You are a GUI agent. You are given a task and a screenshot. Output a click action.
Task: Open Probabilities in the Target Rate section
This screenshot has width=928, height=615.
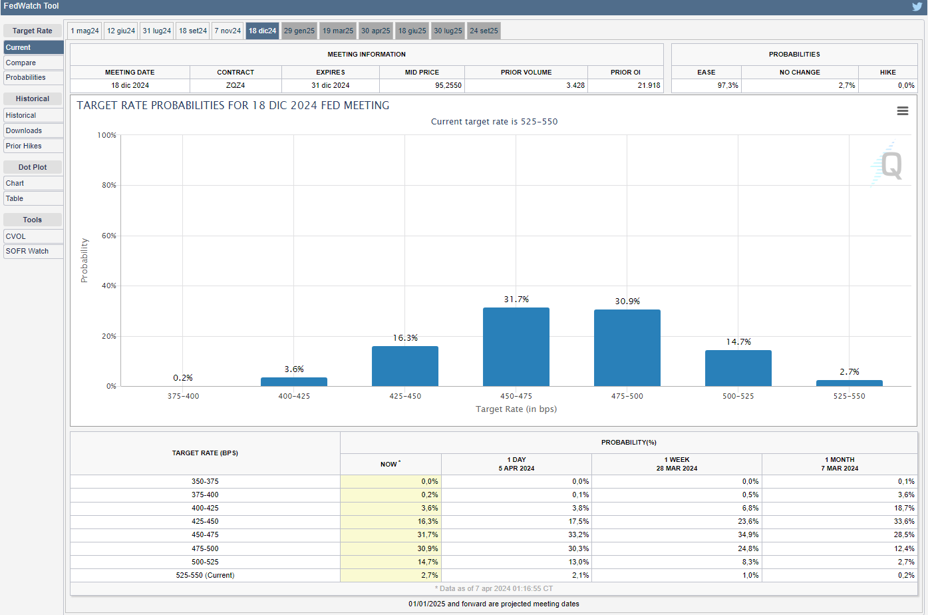point(33,77)
